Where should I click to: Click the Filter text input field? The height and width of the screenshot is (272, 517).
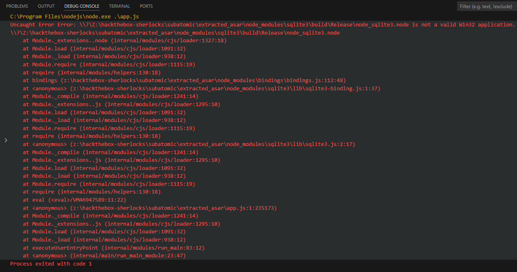486,7
